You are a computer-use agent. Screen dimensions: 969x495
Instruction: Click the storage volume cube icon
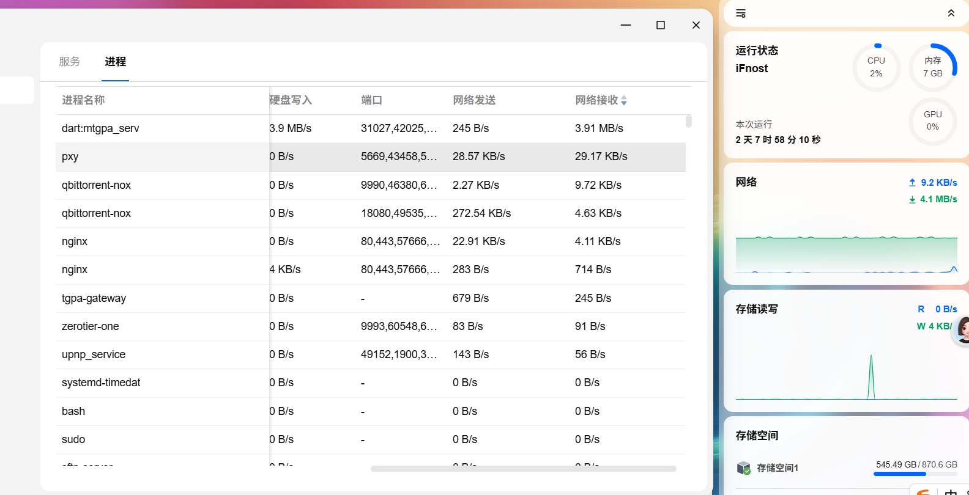click(x=743, y=468)
